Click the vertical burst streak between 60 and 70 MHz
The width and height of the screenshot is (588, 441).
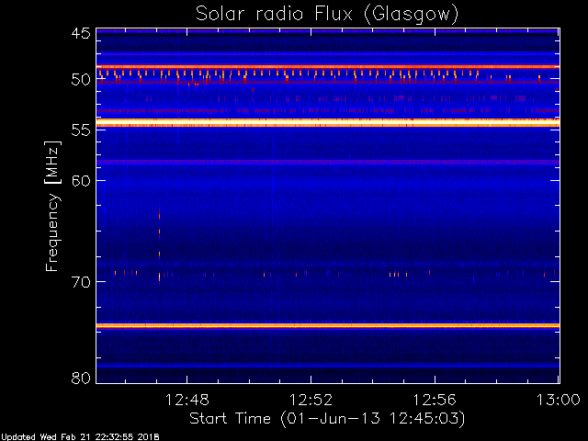point(159,245)
